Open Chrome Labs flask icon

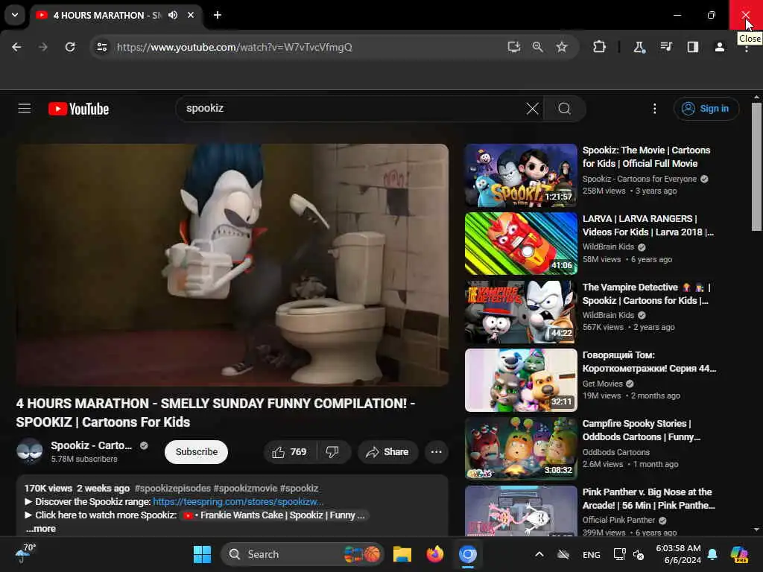click(639, 47)
